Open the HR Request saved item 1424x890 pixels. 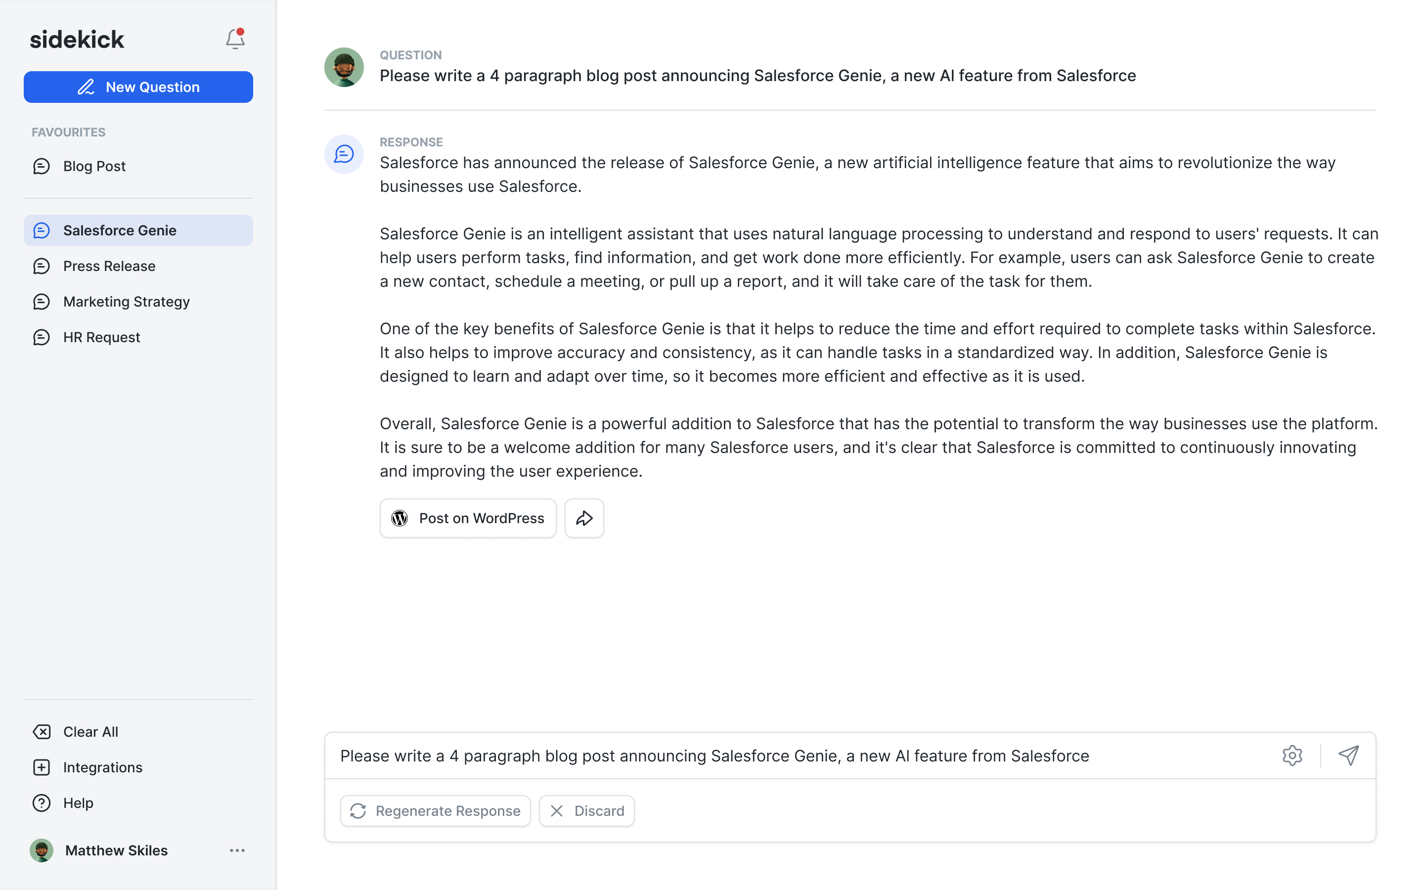tap(101, 337)
